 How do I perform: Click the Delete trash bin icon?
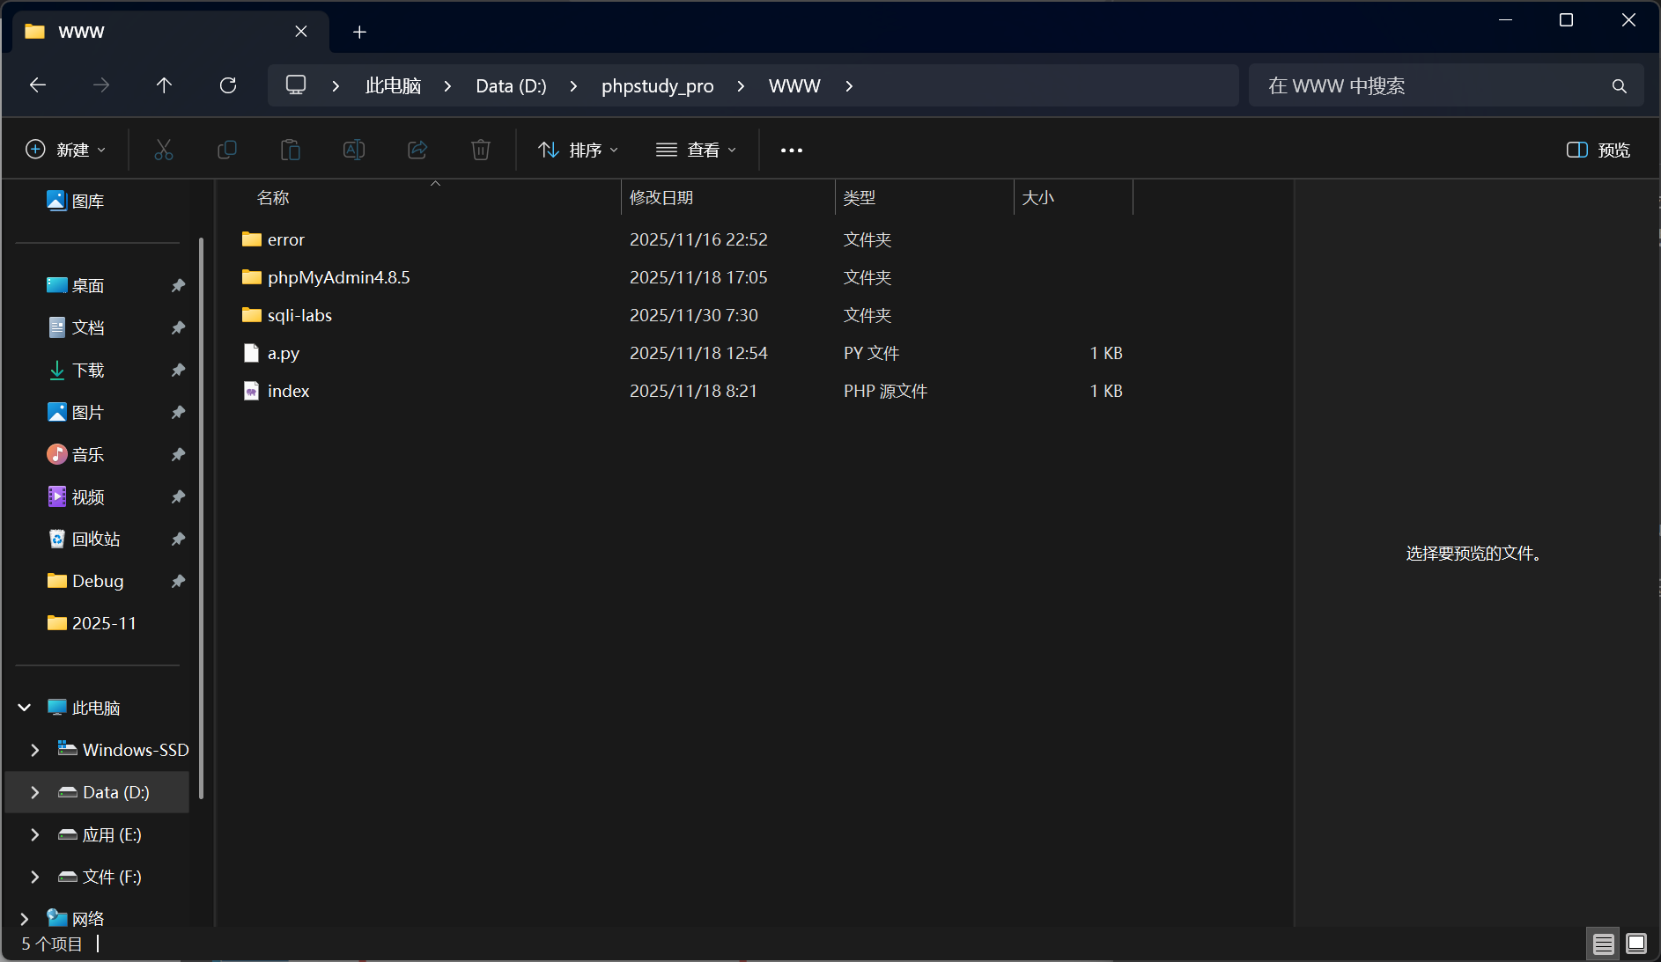click(x=481, y=150)
